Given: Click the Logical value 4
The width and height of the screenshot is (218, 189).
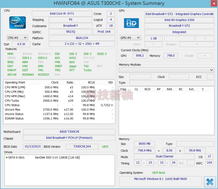Looking at the screenshot, I should pyautogui.click(x=111, y=20).
